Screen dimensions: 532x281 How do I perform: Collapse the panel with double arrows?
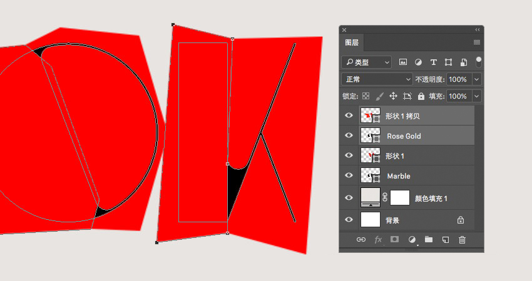point(478,30)
